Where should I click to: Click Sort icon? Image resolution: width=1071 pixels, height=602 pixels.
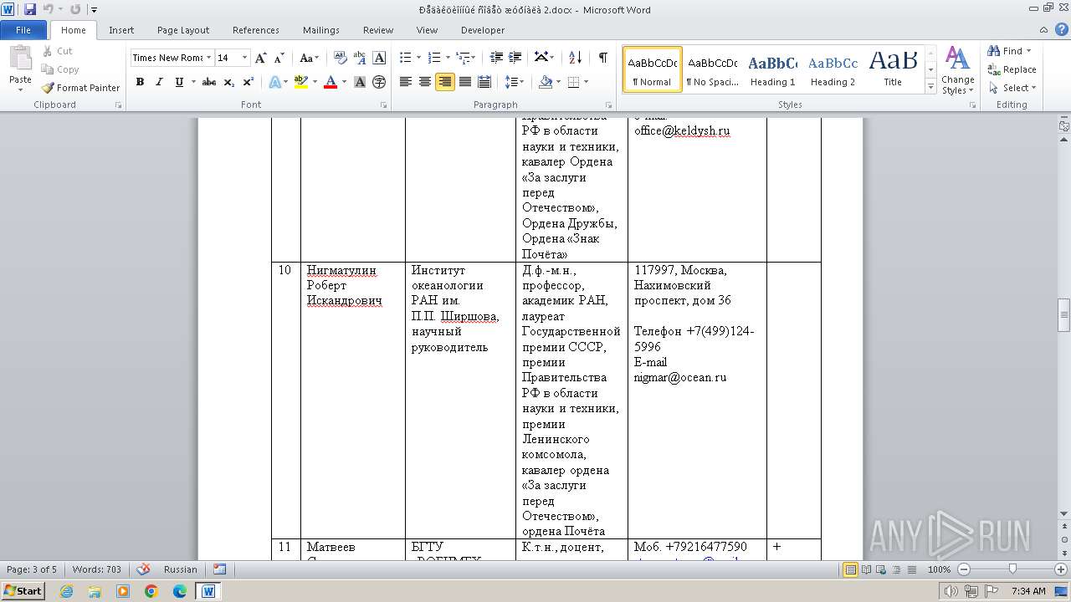575,58
